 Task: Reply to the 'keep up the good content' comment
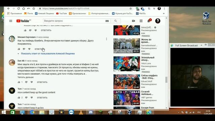42,97
